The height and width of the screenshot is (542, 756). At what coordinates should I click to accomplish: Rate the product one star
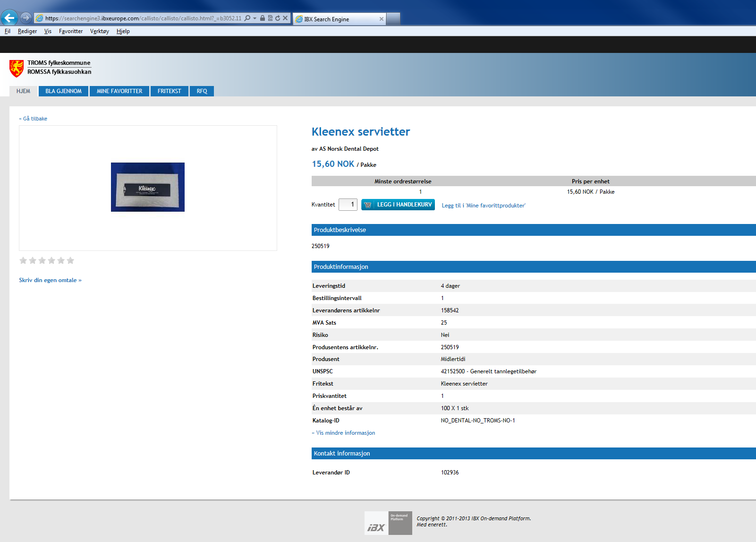(23, 260)
